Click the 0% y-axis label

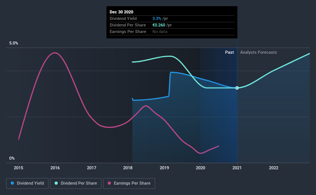coord(12,158)
